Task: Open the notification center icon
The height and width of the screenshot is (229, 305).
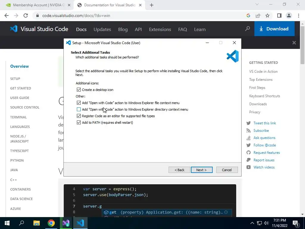Action: 295,223
